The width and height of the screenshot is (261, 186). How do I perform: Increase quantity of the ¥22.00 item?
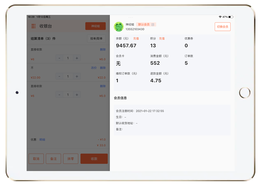point(77,76)
